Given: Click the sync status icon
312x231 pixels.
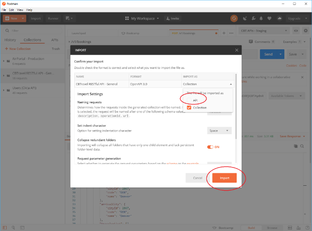Looking at the screenshot, I should (x=234, y=19).
